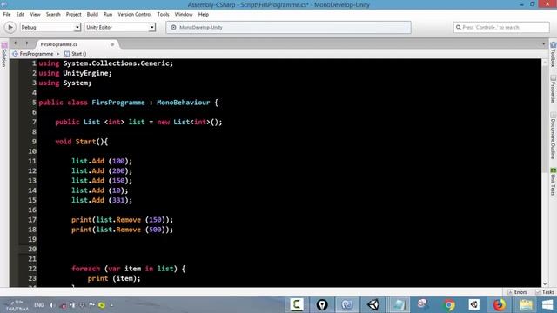
Task: Show the Tasks pad
Action: (x=545, y=292)
